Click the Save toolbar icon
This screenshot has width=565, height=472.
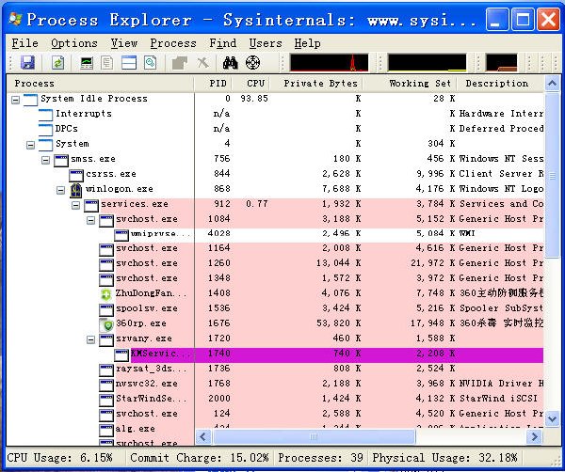click(x=27, y=63)
